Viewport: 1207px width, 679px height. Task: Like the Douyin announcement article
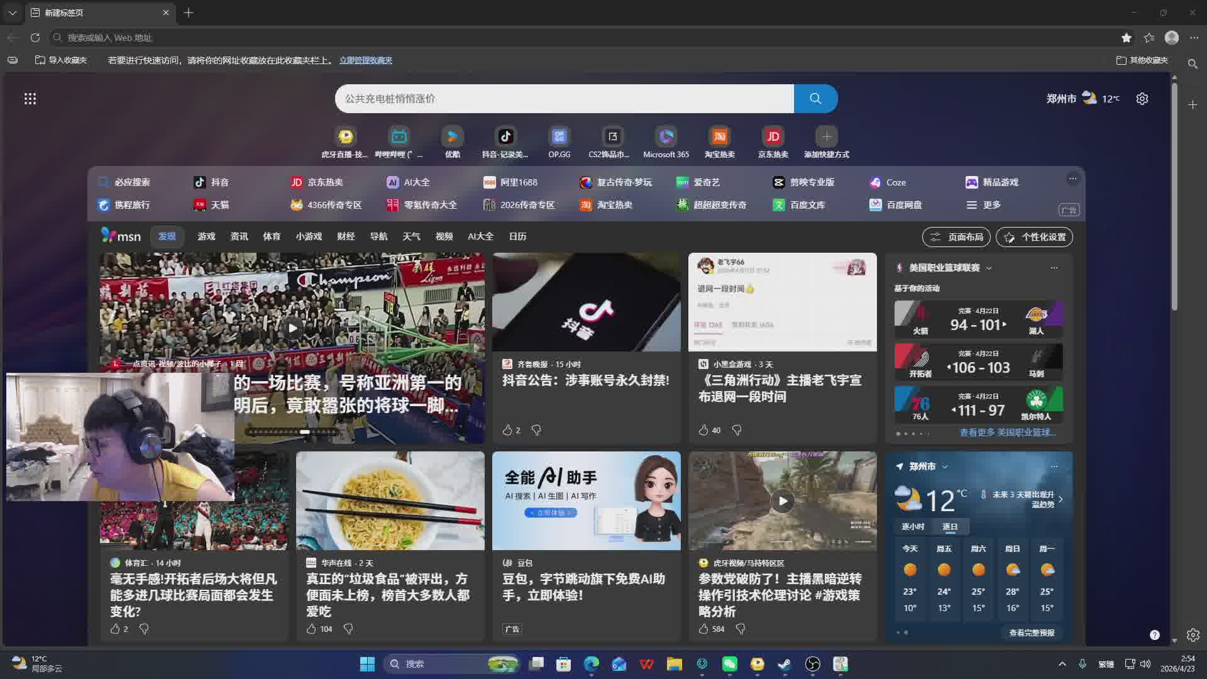coord(507,430)
